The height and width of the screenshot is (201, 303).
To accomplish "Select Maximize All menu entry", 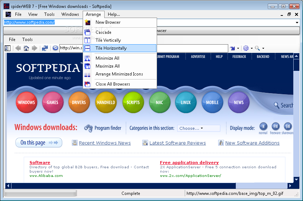I will [x=120, y=66].
